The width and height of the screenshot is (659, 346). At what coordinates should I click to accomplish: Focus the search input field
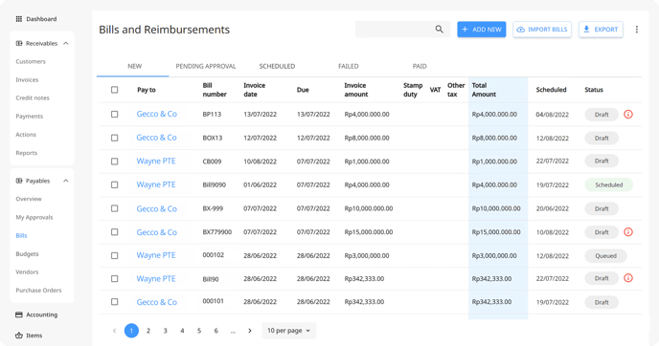395,30
